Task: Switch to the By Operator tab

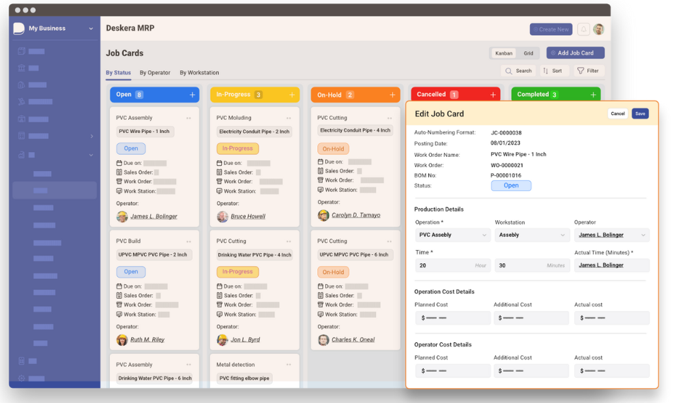Action: [x=156, y=72]
